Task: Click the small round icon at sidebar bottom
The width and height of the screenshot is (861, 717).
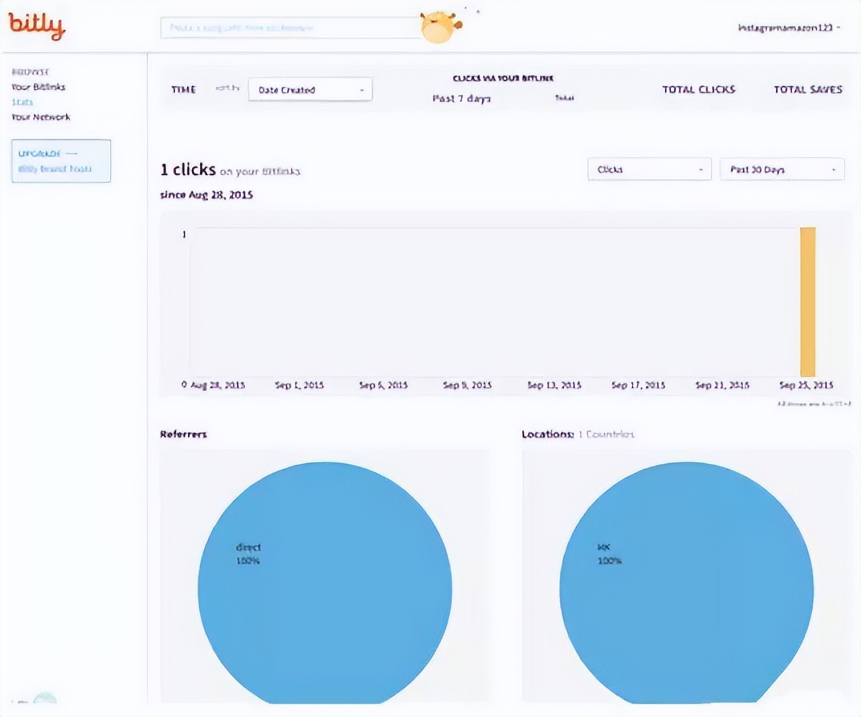Action: [x=44, y=698]
